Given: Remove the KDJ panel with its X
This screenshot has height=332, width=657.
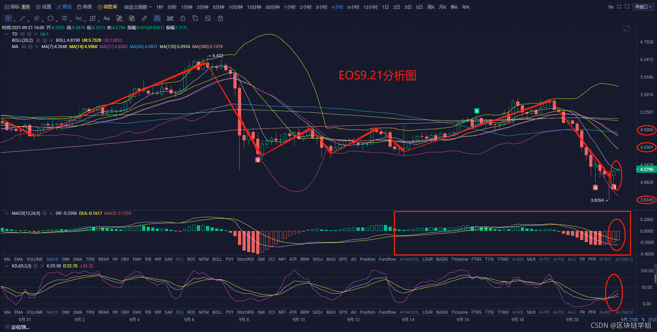Looking at the screenshot, I should point(42,266).
